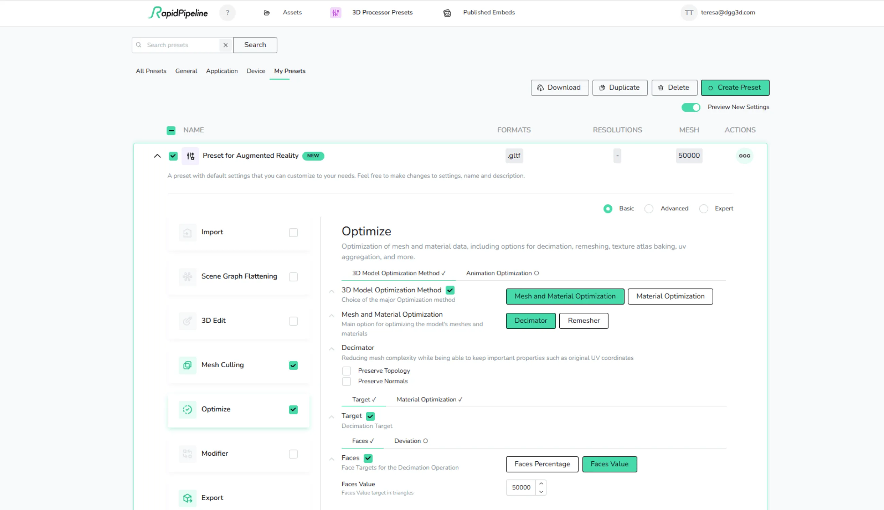
Task: Open the three-dot actions menu for the preset
Action: tap(744, 156)
